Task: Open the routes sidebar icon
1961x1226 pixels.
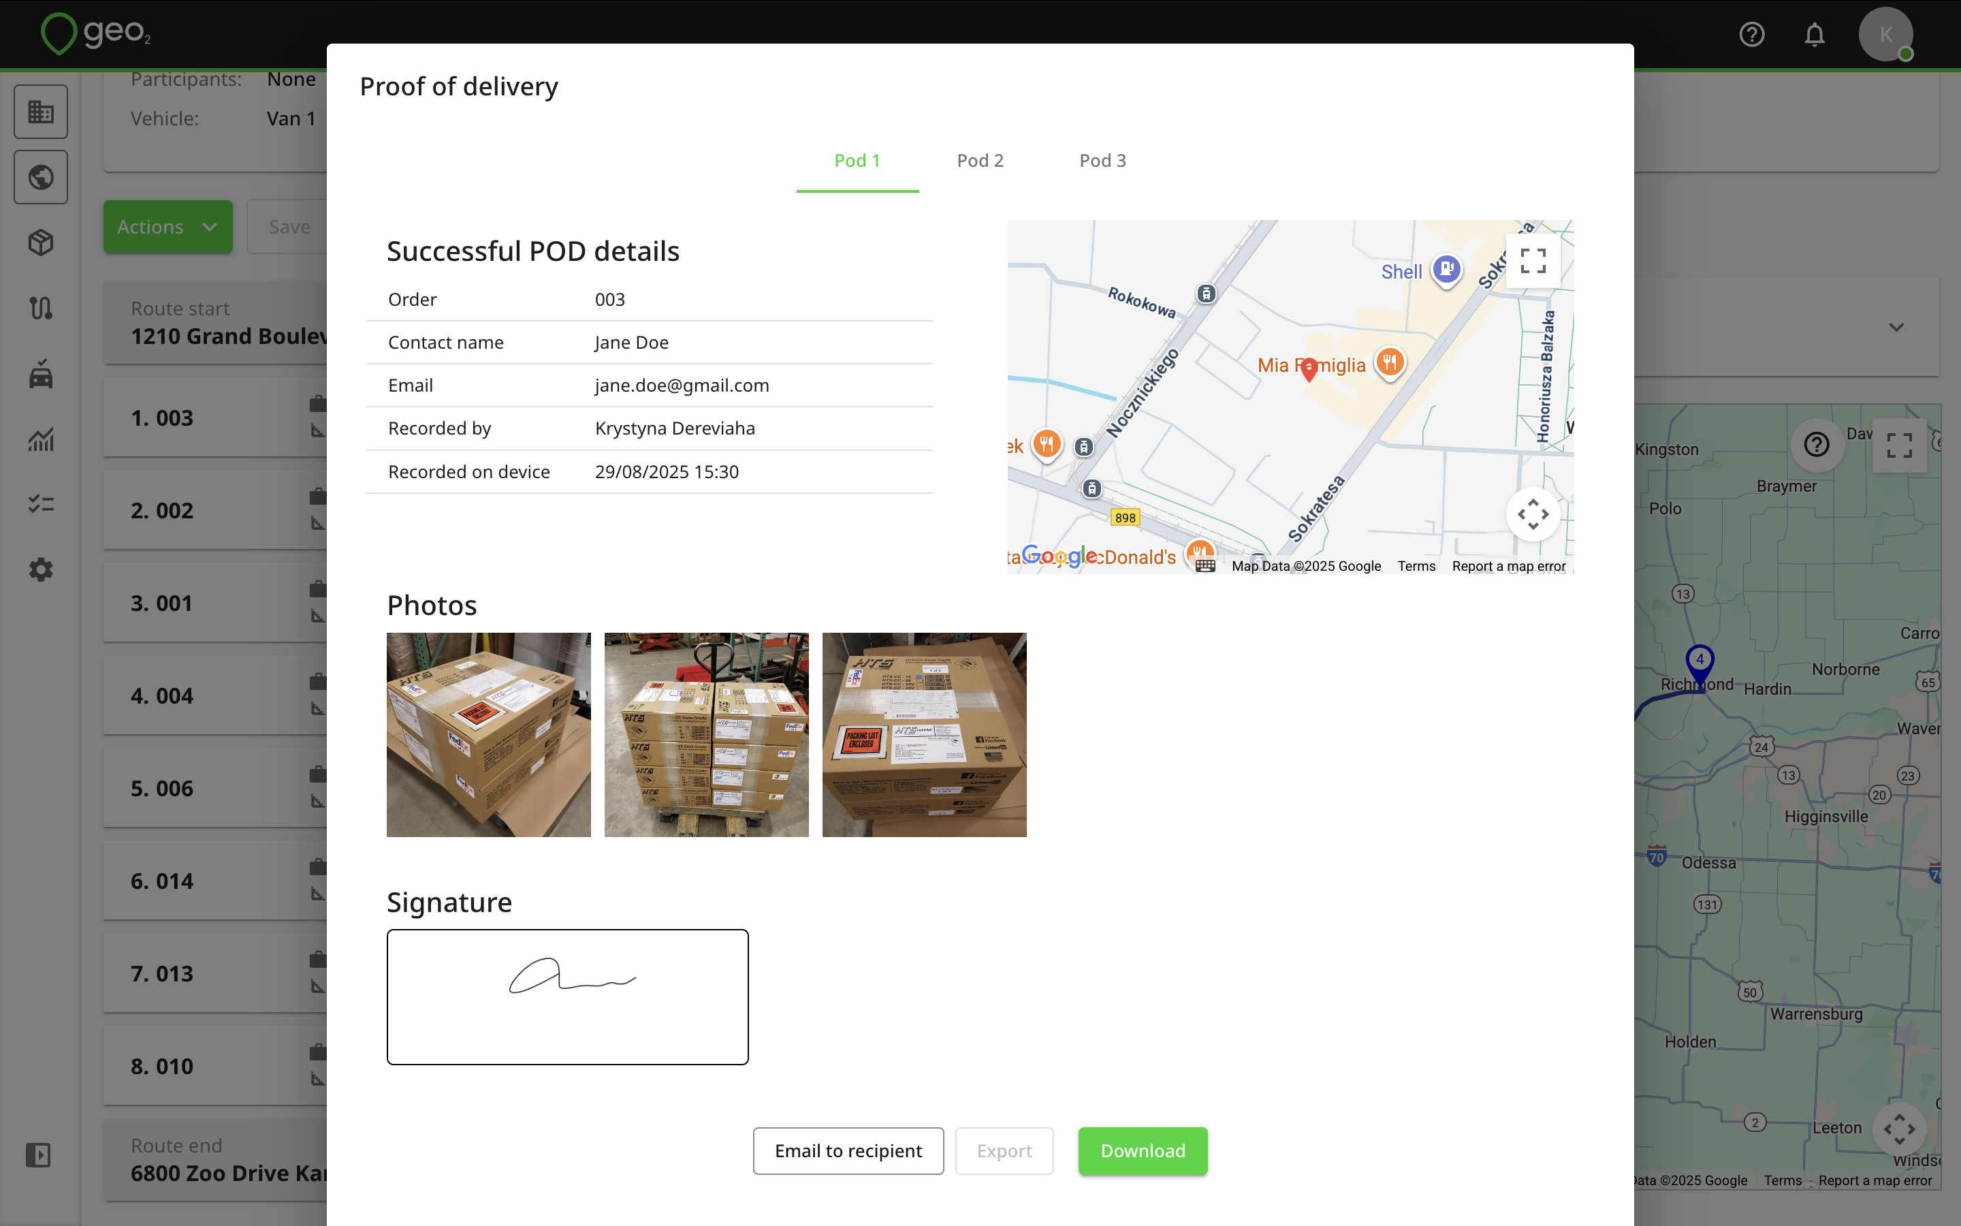Action: (41, 308)
